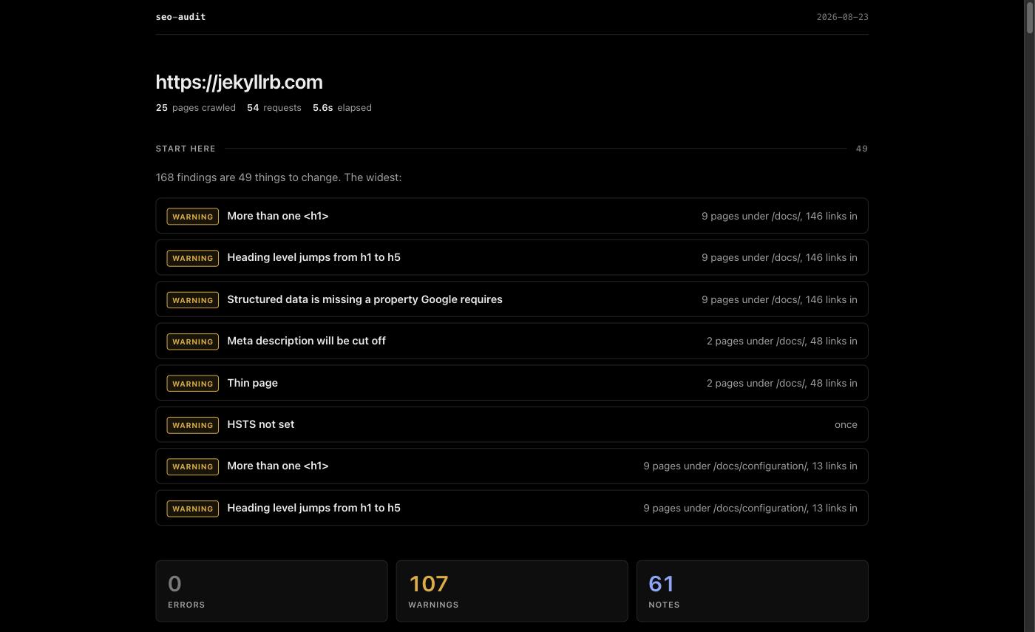This screenshot has width=1035, height=632.
Task: Click the seo-audit header title
Action: (180, 17)
